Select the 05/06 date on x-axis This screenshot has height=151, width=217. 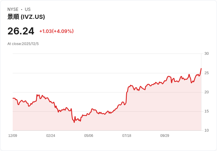coord(89,136)
